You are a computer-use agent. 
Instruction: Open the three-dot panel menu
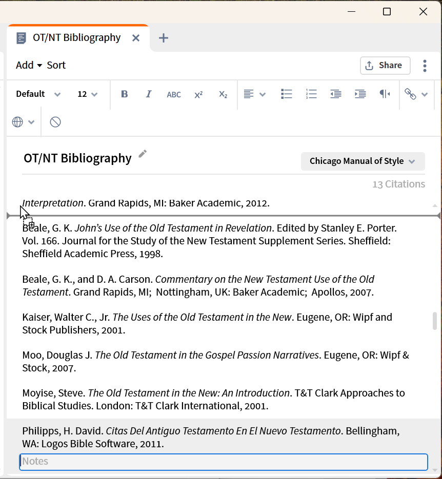pos(425,66)
